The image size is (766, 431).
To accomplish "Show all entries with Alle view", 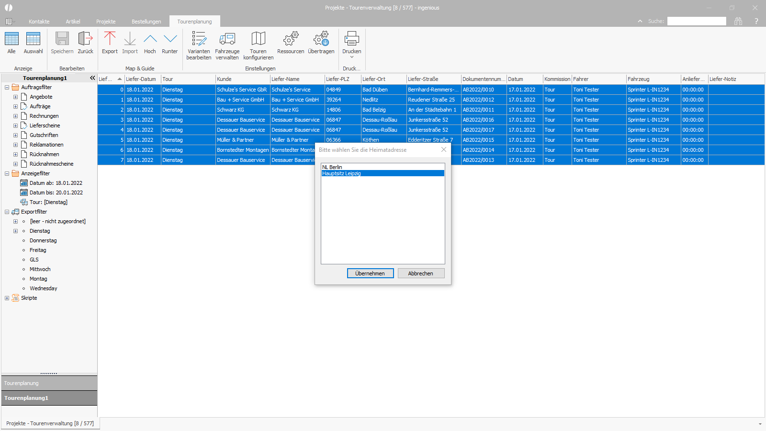I will click(11, 43).
